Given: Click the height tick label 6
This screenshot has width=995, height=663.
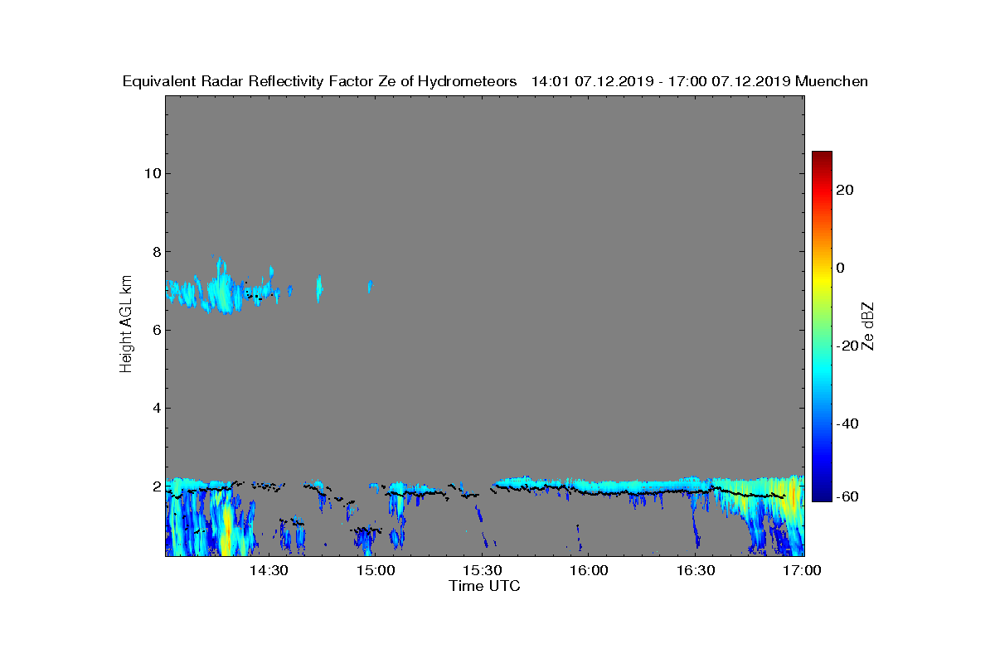Looking at the screenshot, I should coord(155,330).
